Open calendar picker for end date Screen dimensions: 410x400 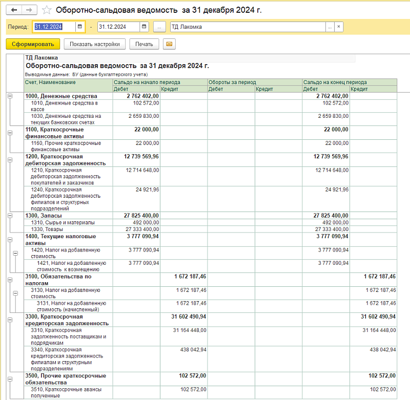(x=144, y=27)
